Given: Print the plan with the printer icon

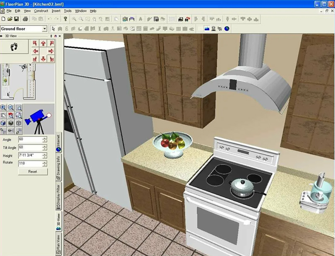Looking at the screenshot, I should [25, 19].
